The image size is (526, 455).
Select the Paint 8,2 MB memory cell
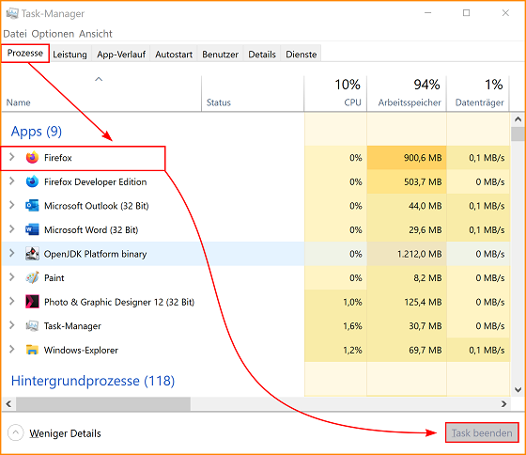pos(407,277)
